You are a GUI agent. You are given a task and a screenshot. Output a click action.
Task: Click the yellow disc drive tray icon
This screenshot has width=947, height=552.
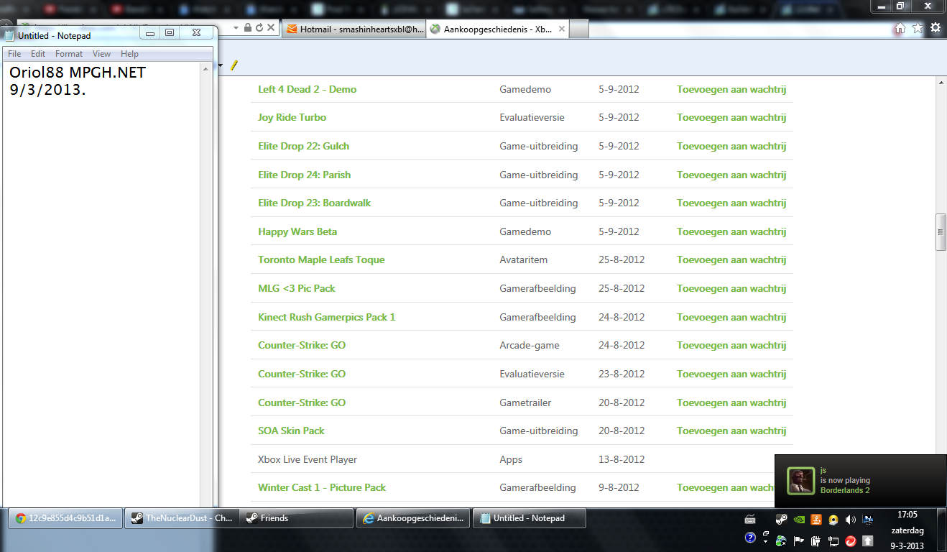833,520
